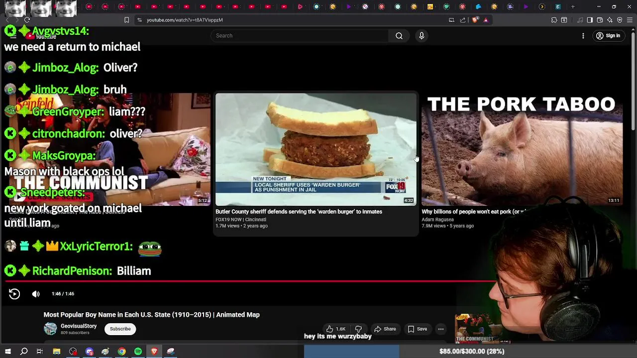Open The Pork Taboo video thumbnail
The image size is (637, 358).
pos(522,149)
